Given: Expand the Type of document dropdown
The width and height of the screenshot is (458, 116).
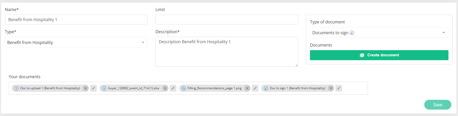Looking at the screenshot, I should (x=379, y=33).
